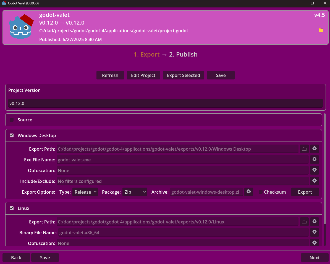Click Export Selected button
Image resolution: width=330 pixels, height=264 pixels.
pos(183,75)
